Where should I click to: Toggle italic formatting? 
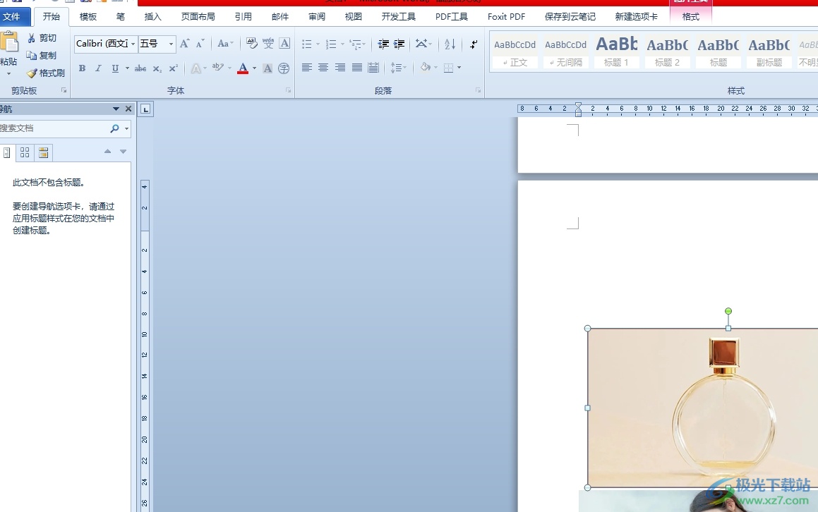[98, 68]
